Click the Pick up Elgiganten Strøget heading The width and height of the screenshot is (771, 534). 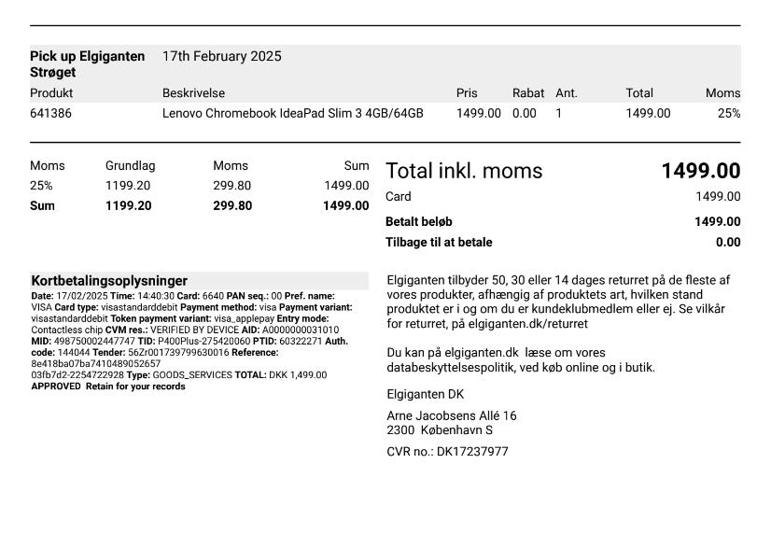tap(87, 63)
